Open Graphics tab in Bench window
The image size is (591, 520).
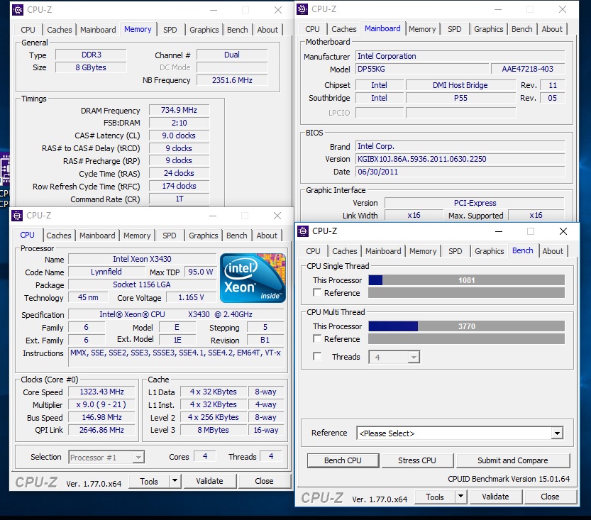point(490,251)
